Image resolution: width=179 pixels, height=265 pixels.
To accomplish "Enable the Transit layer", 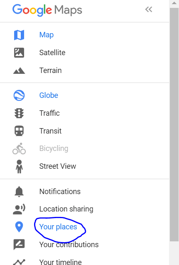I will point(50,131).
